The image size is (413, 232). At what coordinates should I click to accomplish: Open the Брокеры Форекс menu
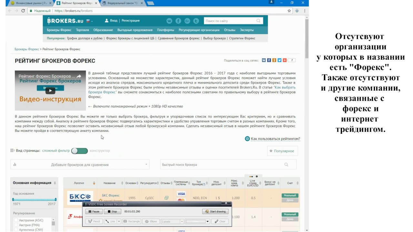pos(59,30)
